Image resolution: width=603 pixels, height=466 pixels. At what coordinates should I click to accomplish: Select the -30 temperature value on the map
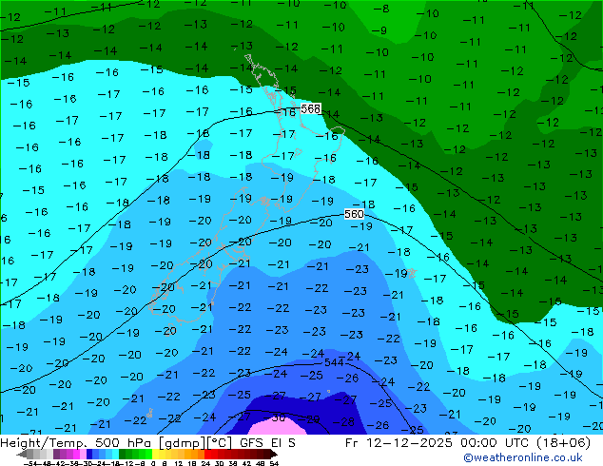pos(274,417)
